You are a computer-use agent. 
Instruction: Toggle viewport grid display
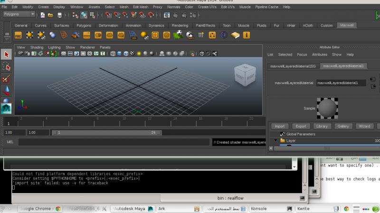click(x=64, y=53)
